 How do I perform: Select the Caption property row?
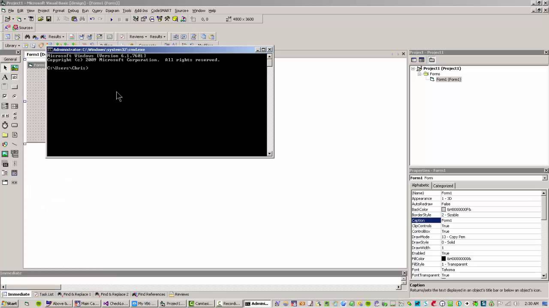coord(477,220)
